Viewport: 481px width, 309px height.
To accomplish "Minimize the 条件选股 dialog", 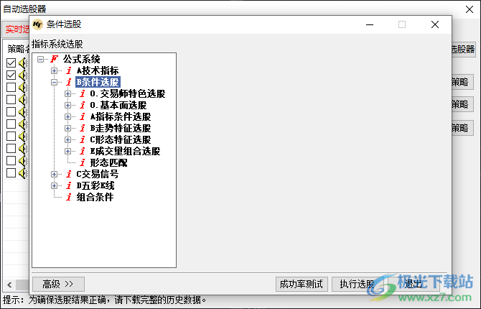I will (370, 24).
